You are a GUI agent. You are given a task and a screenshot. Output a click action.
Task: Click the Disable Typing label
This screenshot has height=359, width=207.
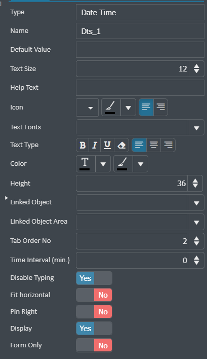pyautogui.click(x=32, y=278)
